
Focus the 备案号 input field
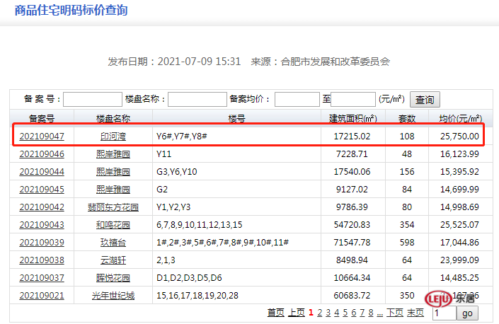(x=93, y=99)
